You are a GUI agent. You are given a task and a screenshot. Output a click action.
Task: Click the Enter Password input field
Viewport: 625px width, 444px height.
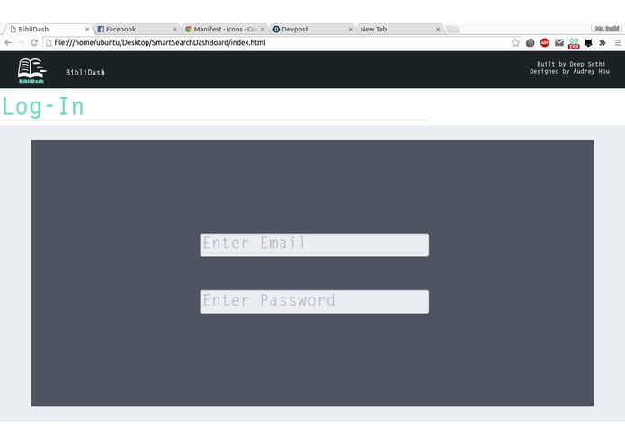(314, 302)
